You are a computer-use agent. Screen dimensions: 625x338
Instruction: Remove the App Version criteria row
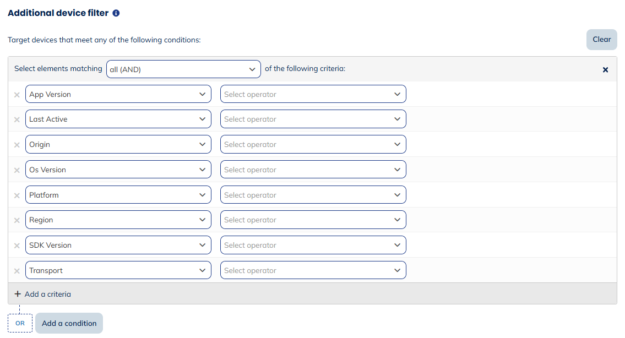click(x=17, y=94)
